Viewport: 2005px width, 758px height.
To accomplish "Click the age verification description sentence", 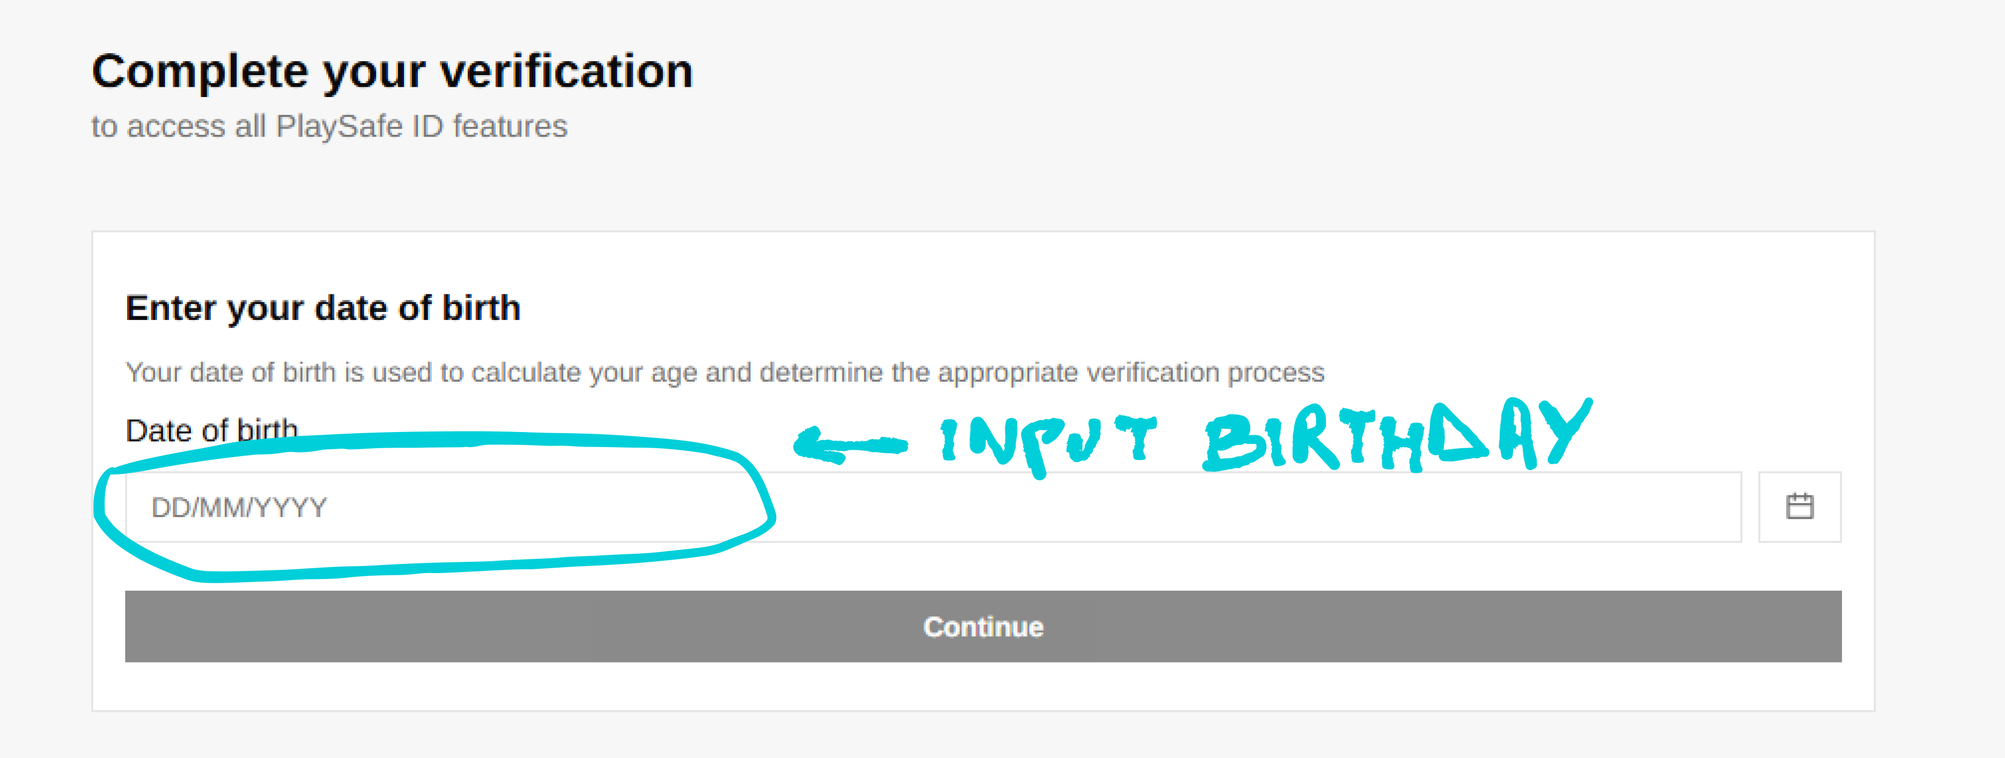I will 724,372.
